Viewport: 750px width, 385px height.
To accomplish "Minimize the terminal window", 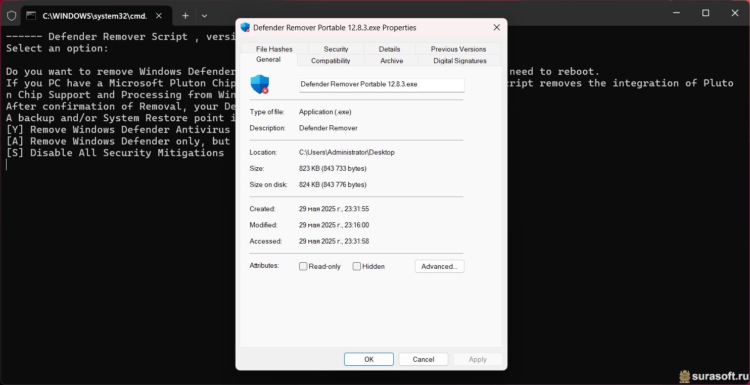I will [x=677, y=13].
